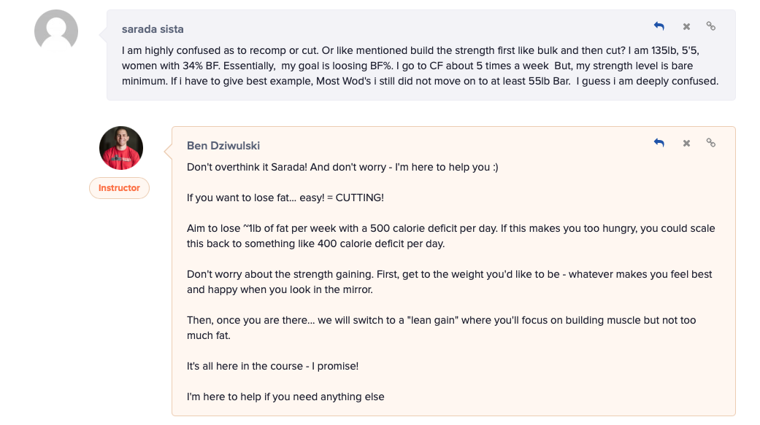Click the Ben Dziwulski author name
Screen dimensions: 760x425
pyautogui.click(x=223, y=146)
